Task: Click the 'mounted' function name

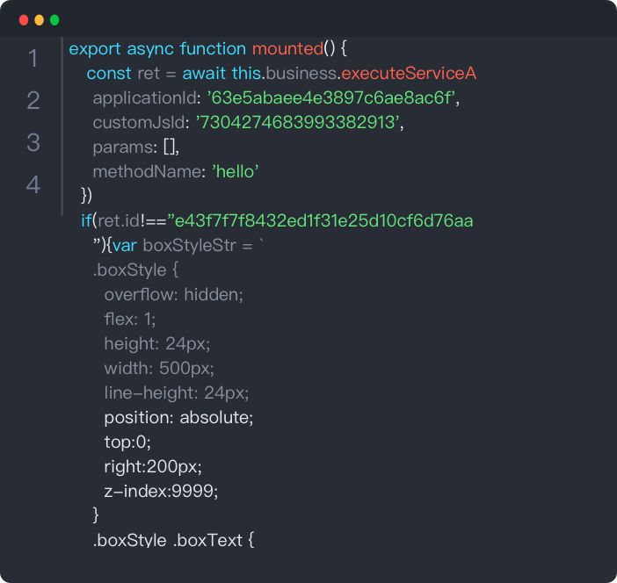Action: [287, 48]
